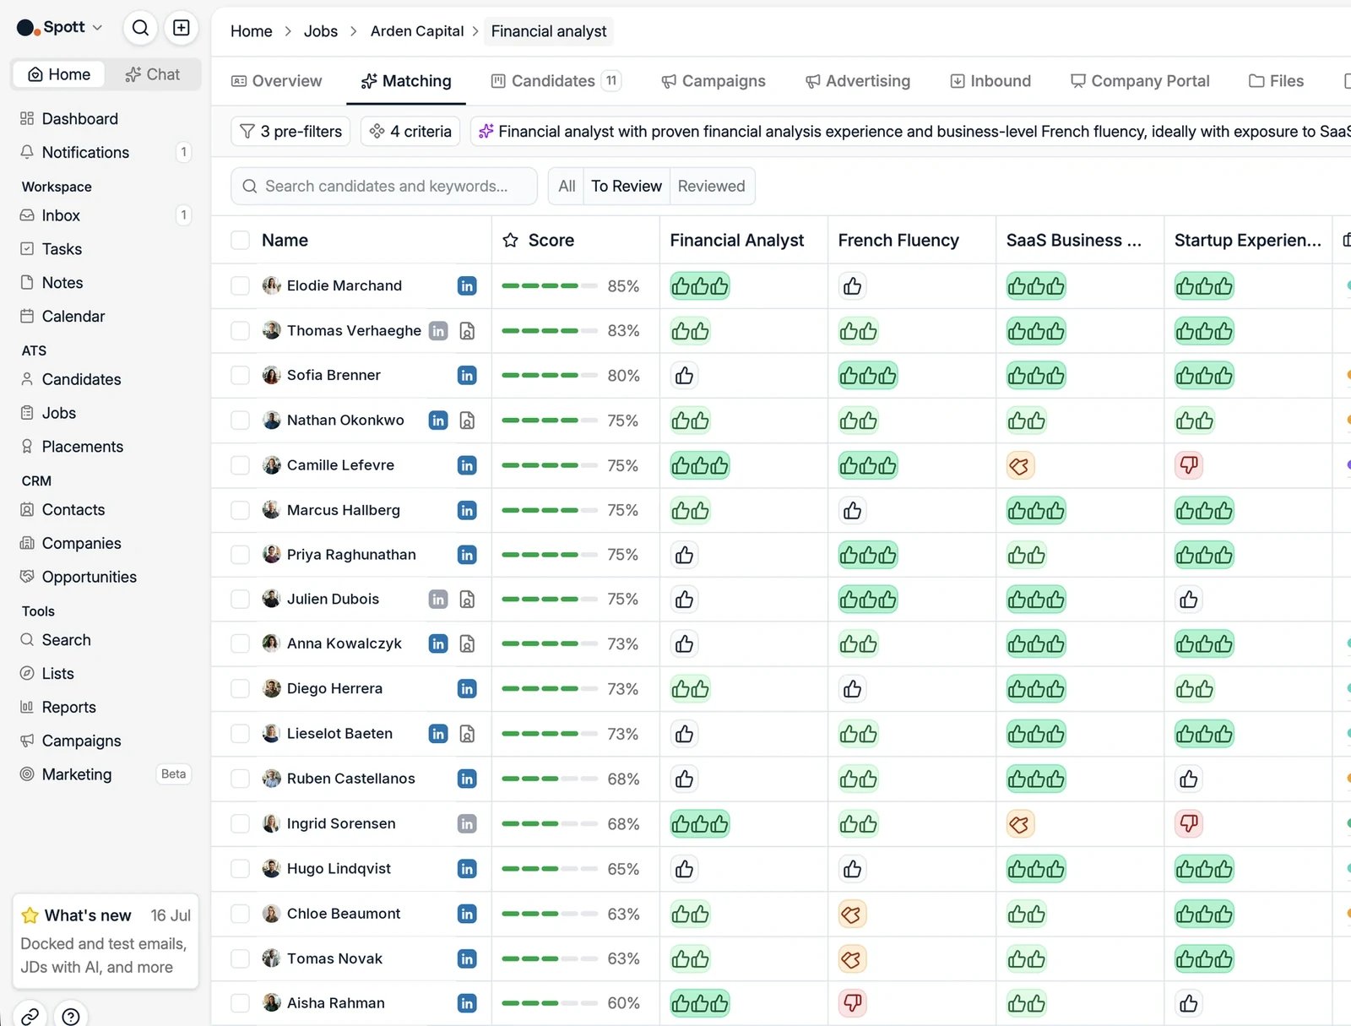Expand the Spott workspace dropdown

61,28
